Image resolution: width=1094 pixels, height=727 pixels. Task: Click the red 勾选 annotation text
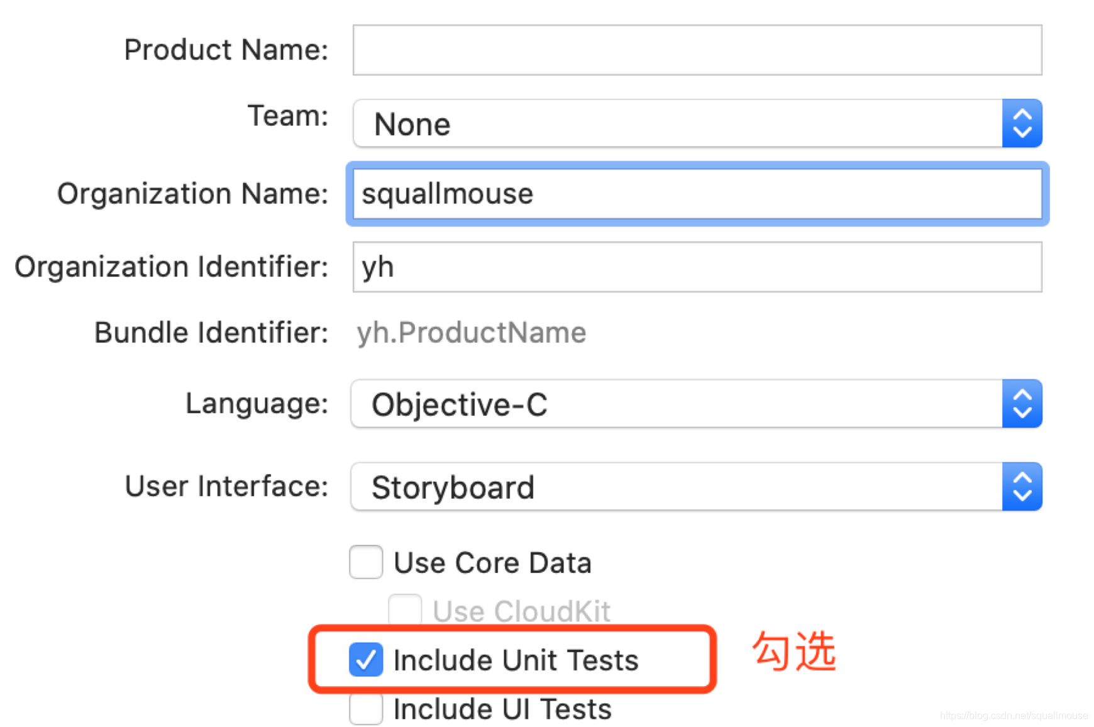(x=794, y=652)
